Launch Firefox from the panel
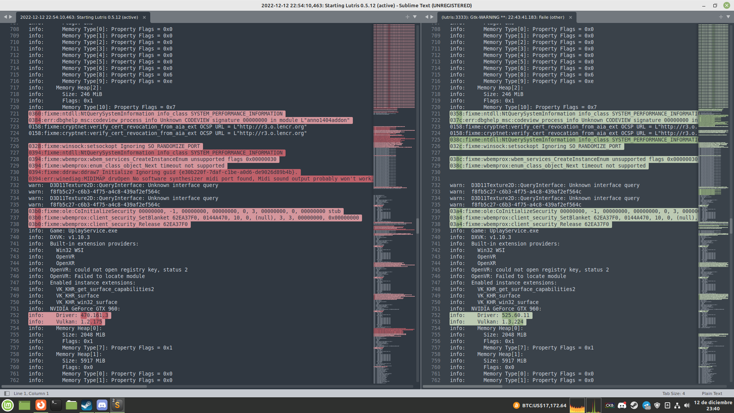This screenshot has width=734, height=413. tap(41, 405)
